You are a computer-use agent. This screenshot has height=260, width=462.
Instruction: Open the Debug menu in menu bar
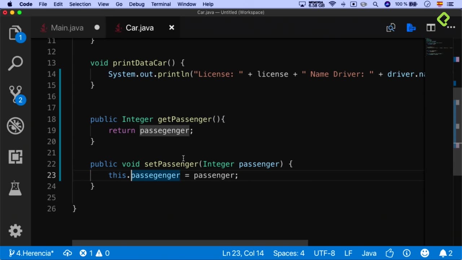click(x=137, y=4)
